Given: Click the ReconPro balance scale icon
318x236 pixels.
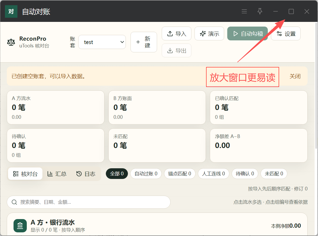Looking at the screenshot, I should (x=11, y=42).
